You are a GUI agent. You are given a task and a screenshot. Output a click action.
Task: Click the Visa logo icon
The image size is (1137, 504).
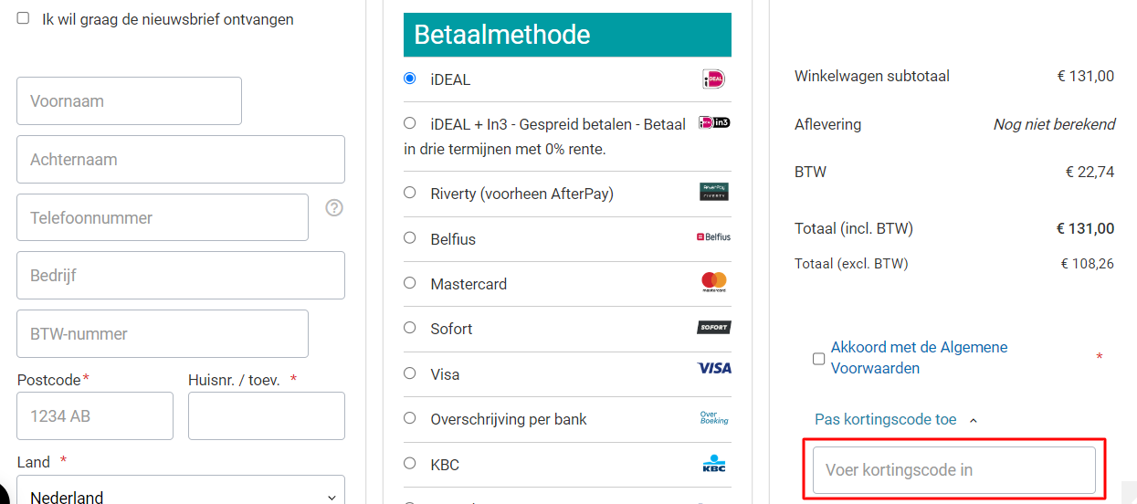click(x=714, y=368)
